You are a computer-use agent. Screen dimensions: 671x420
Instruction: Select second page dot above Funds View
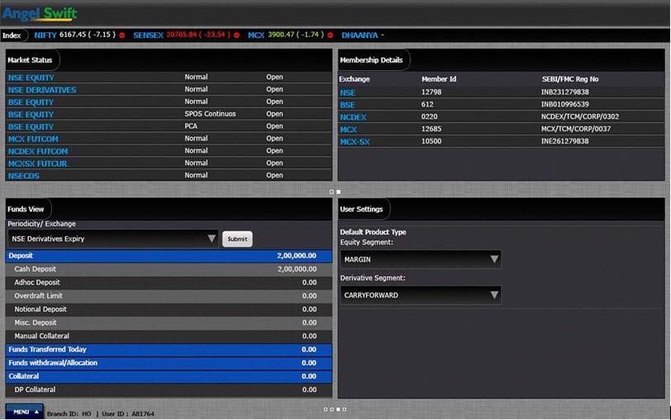click(338, 191)
